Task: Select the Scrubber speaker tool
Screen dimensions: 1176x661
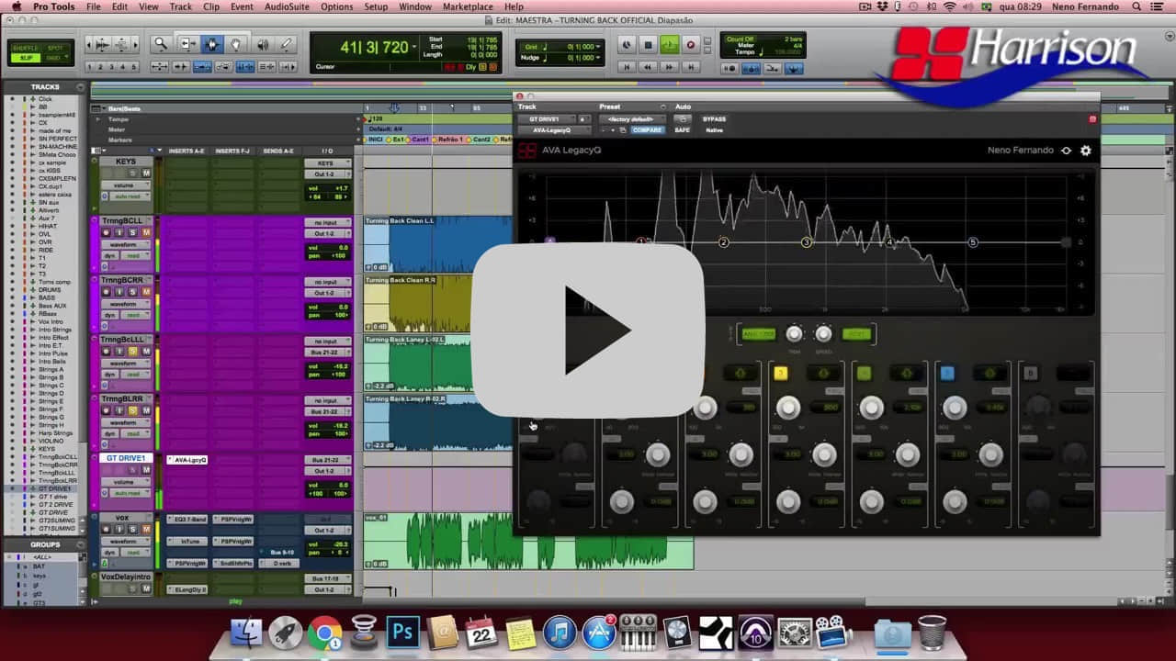Action: point(262,44)
